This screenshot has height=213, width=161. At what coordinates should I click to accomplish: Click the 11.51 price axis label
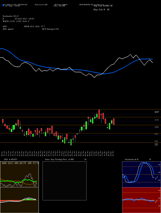[x=157, y=120]
